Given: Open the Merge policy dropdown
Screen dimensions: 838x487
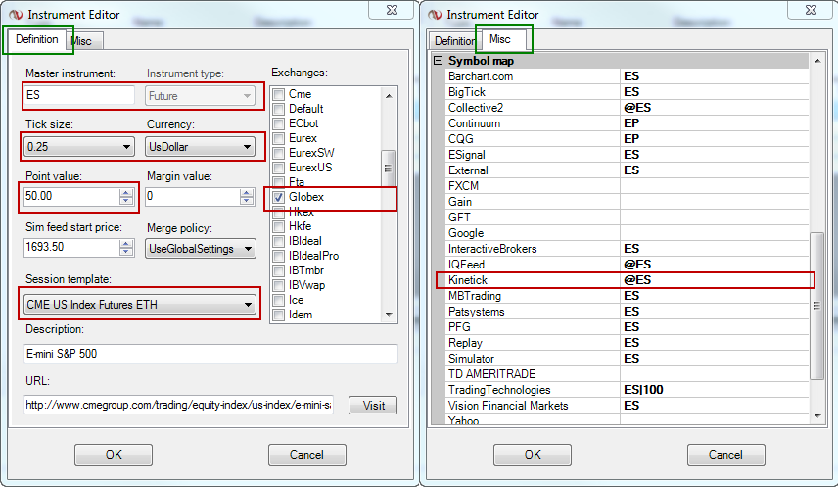Looking at the screenshot, I should tap(201, 249).
